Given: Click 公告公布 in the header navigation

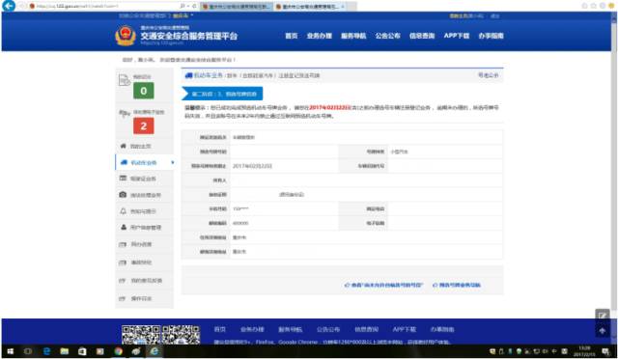Looking at the screenshot, I should point(388,36).
